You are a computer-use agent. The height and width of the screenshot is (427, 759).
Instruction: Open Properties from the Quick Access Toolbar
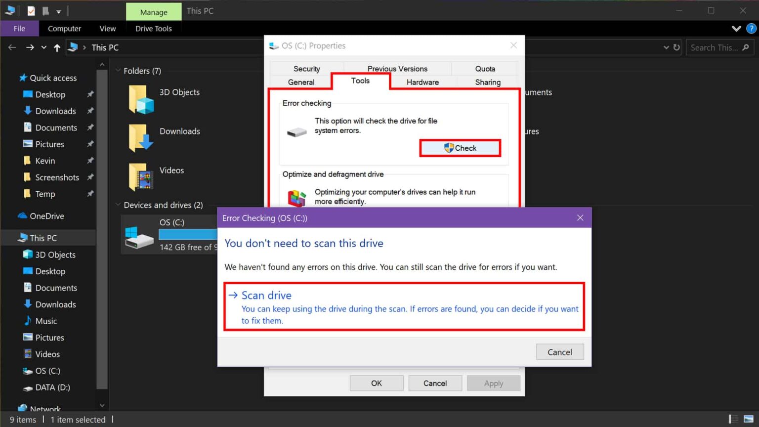31,10
